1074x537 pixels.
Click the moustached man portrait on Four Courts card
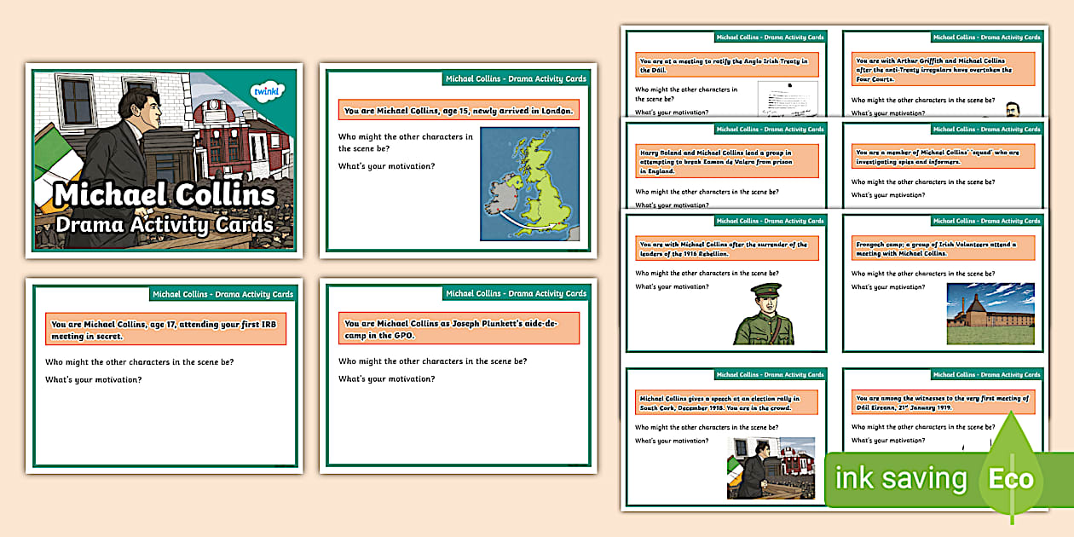[1013, 109]
